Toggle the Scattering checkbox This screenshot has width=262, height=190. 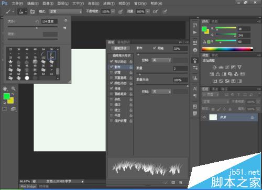coord(112,67)
